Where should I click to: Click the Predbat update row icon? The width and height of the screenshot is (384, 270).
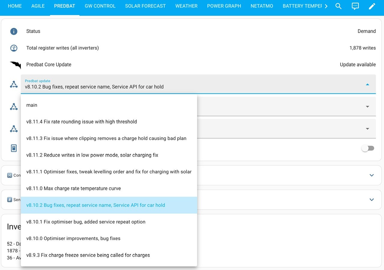click(14, 85)
